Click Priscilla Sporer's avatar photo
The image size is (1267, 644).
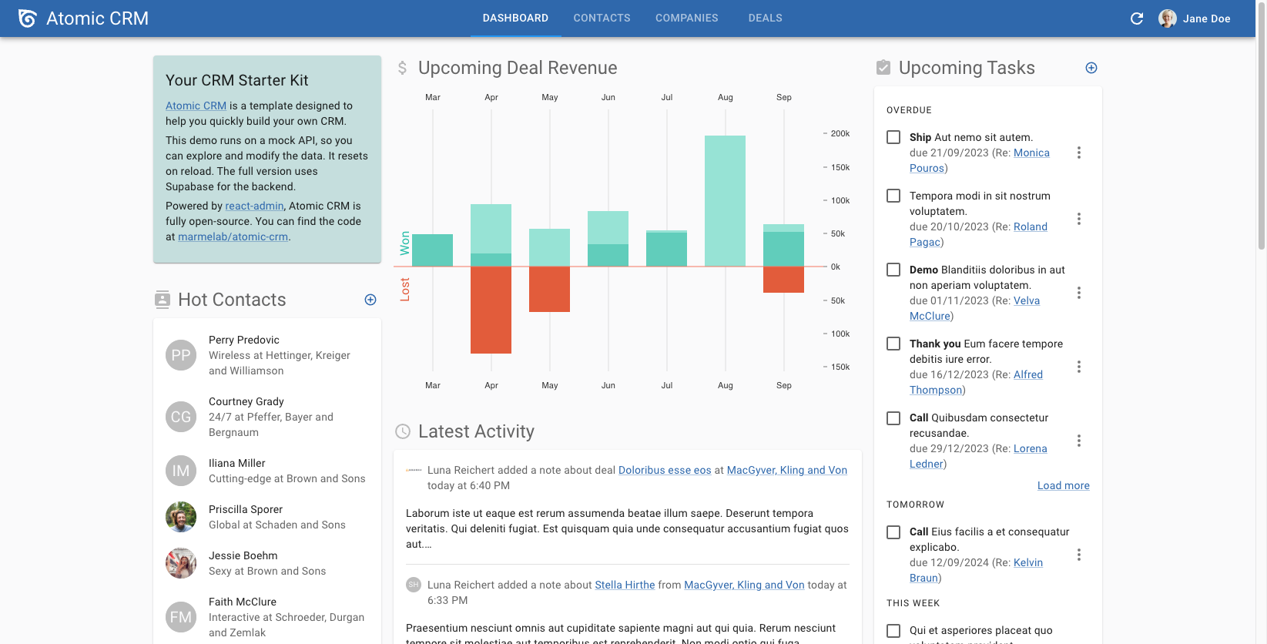(x=181, y=517)
